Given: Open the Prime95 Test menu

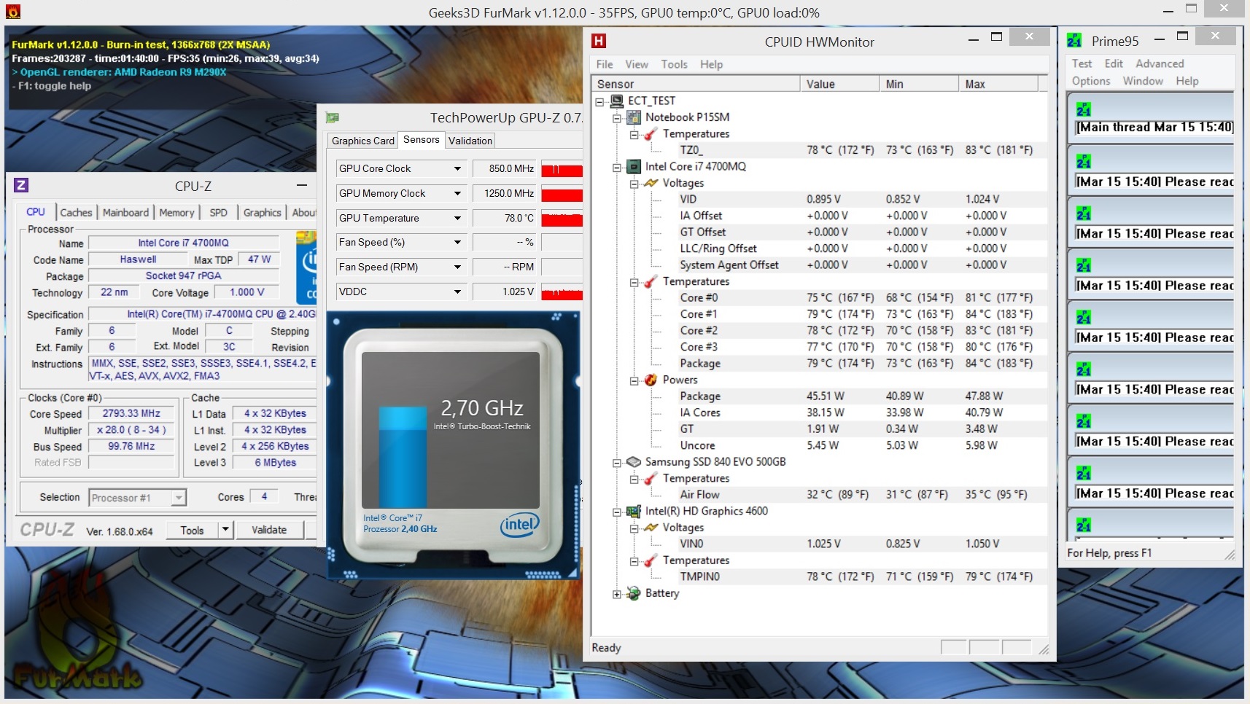Looking at the screenshot, I should click(x=1082, y=63).
